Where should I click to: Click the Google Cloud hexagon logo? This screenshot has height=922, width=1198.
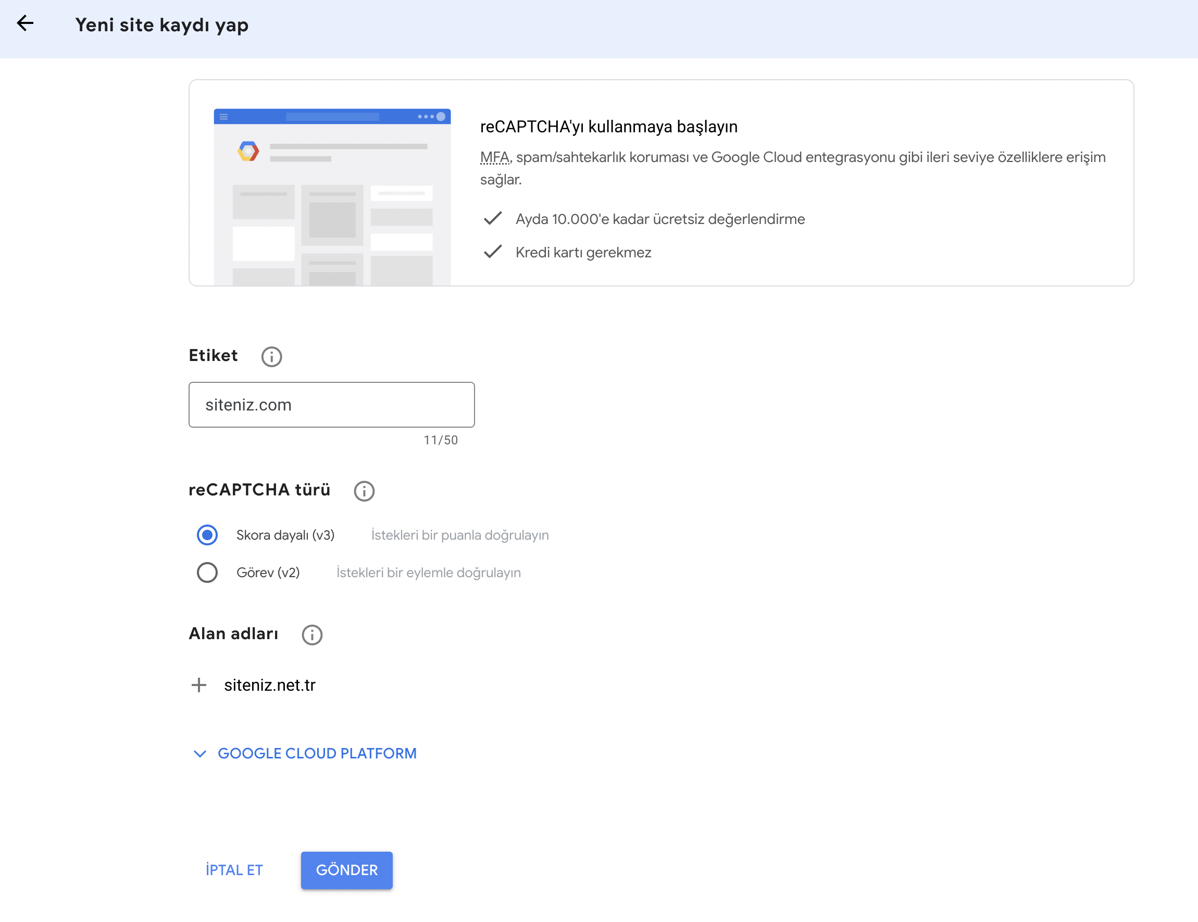point(248,151)
